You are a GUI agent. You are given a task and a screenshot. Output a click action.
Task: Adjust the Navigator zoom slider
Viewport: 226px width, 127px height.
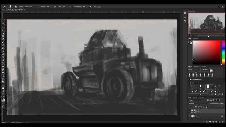point(208,36)
